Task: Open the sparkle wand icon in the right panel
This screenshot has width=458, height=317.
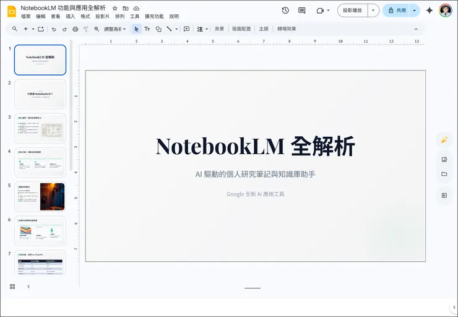Action: (x=444, y=140)
